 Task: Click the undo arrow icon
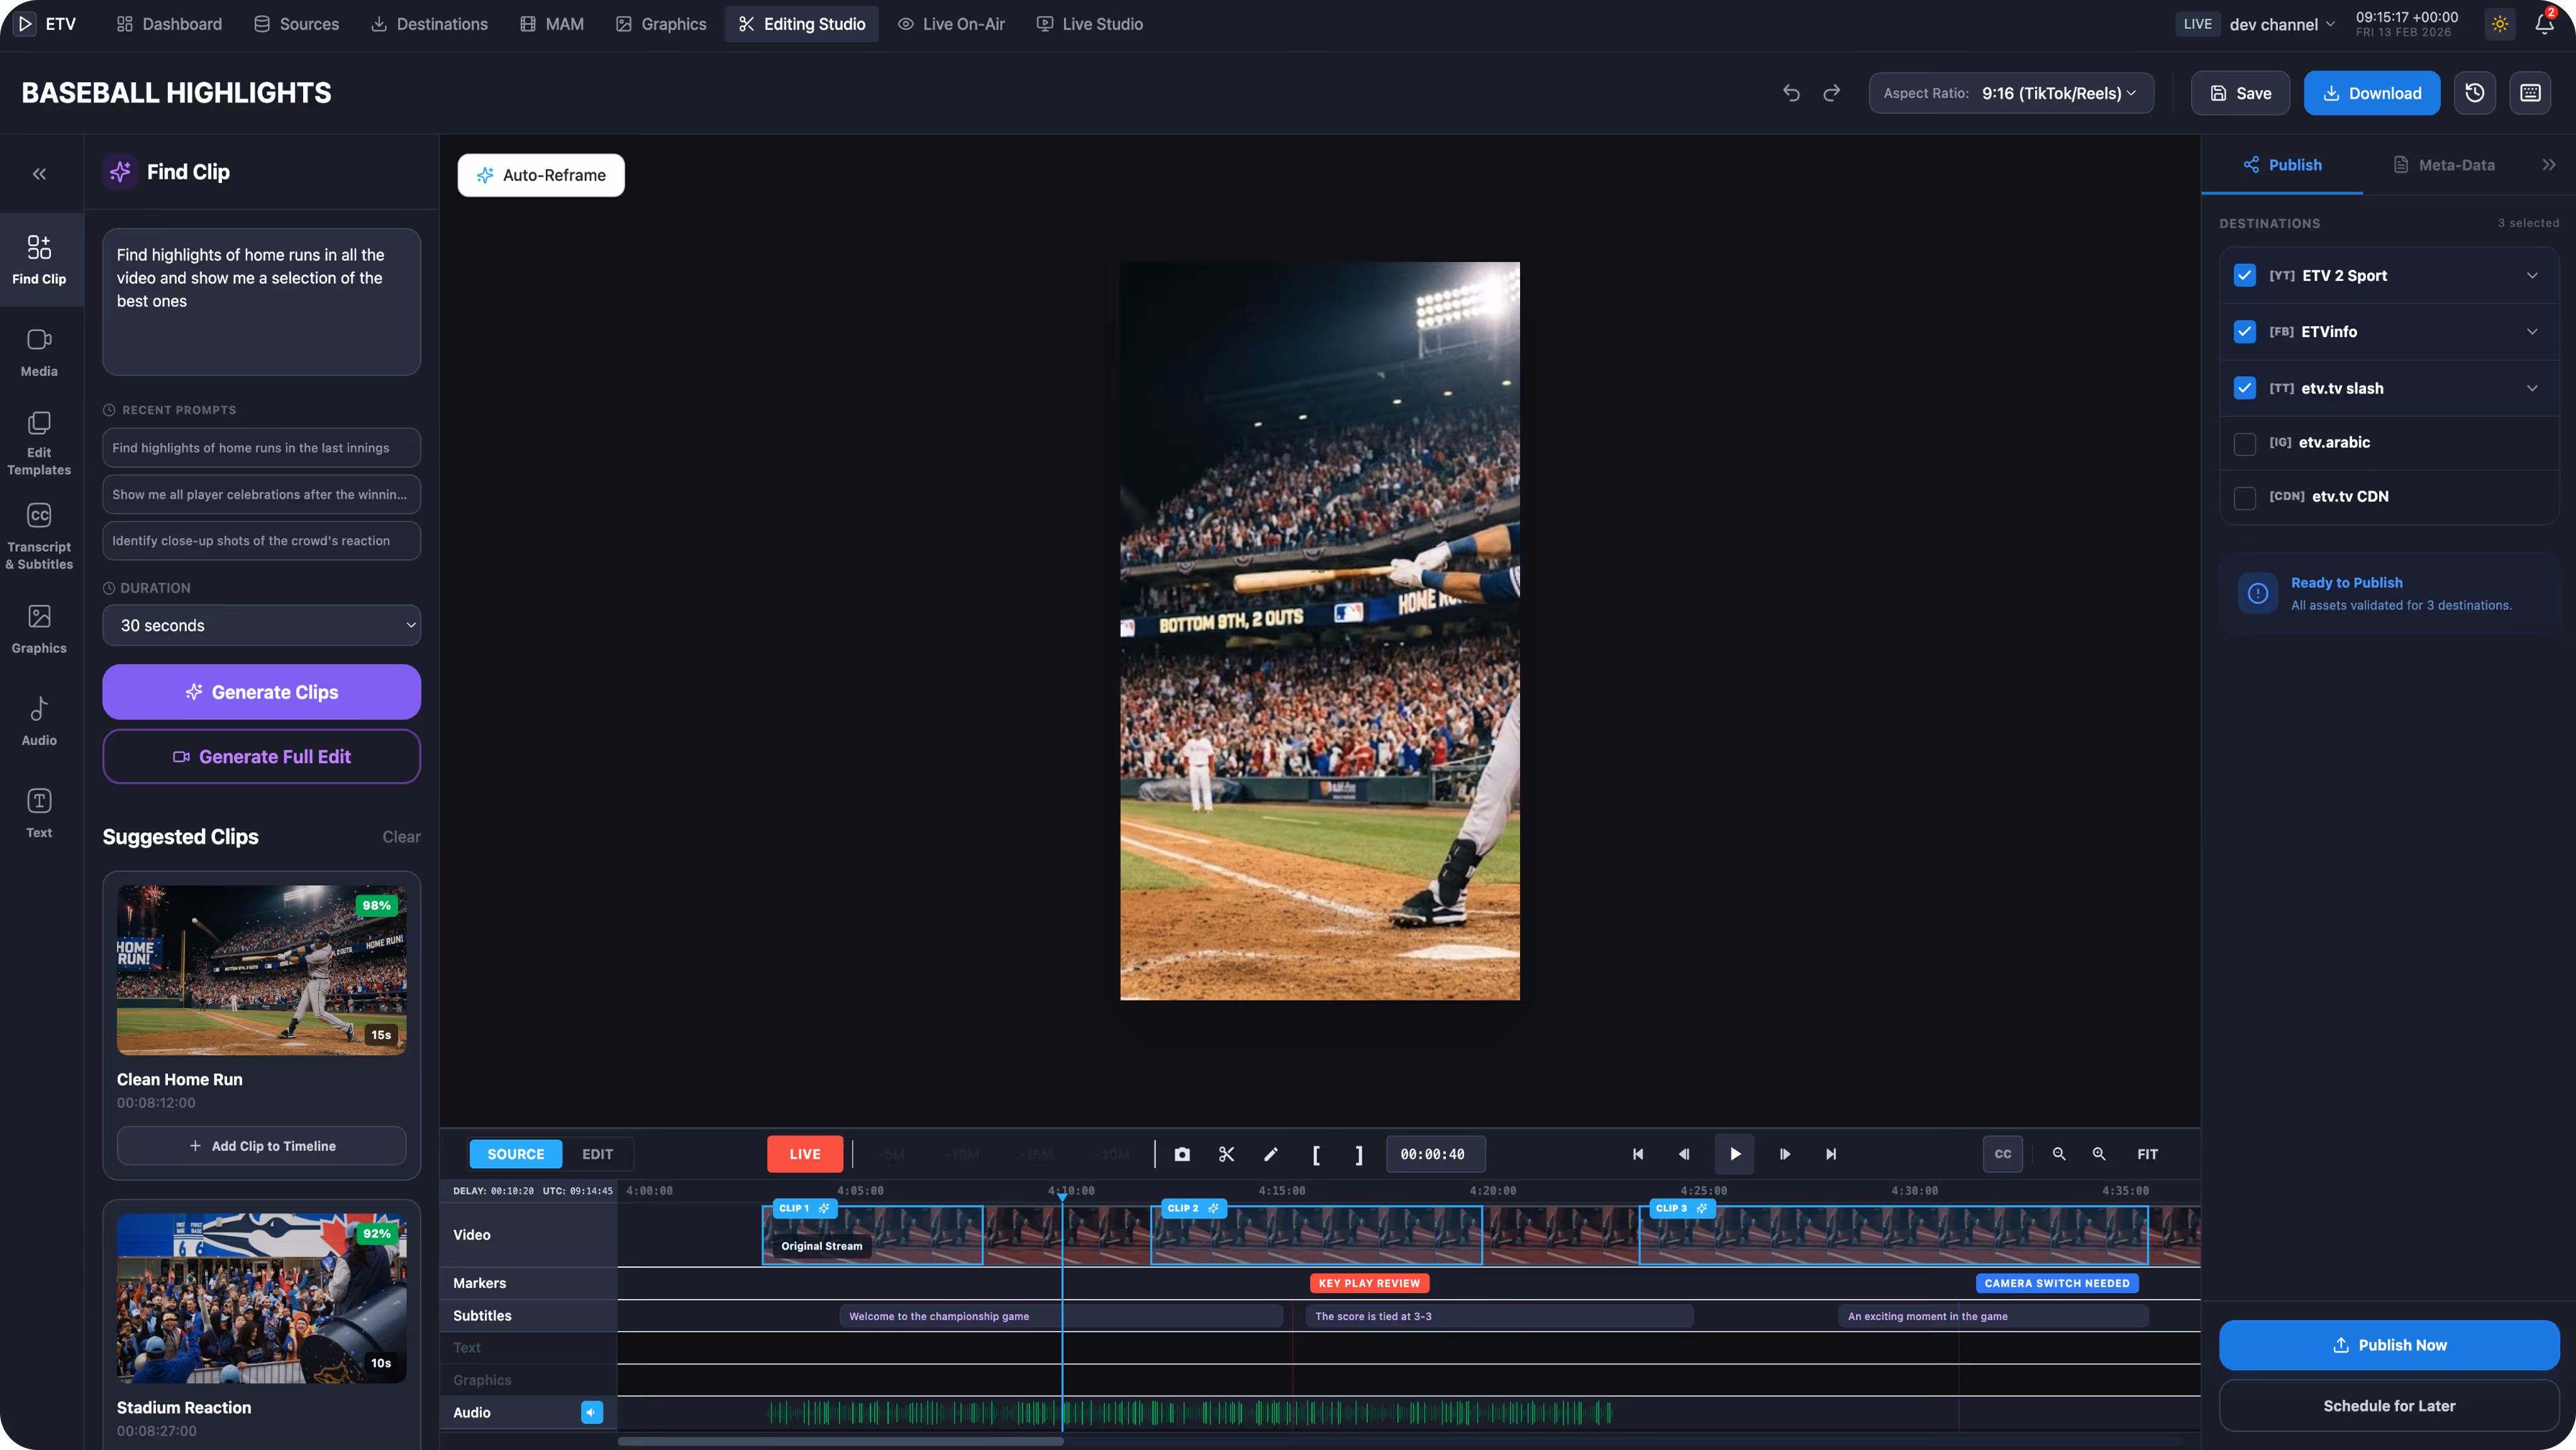tap(1791, 93)
